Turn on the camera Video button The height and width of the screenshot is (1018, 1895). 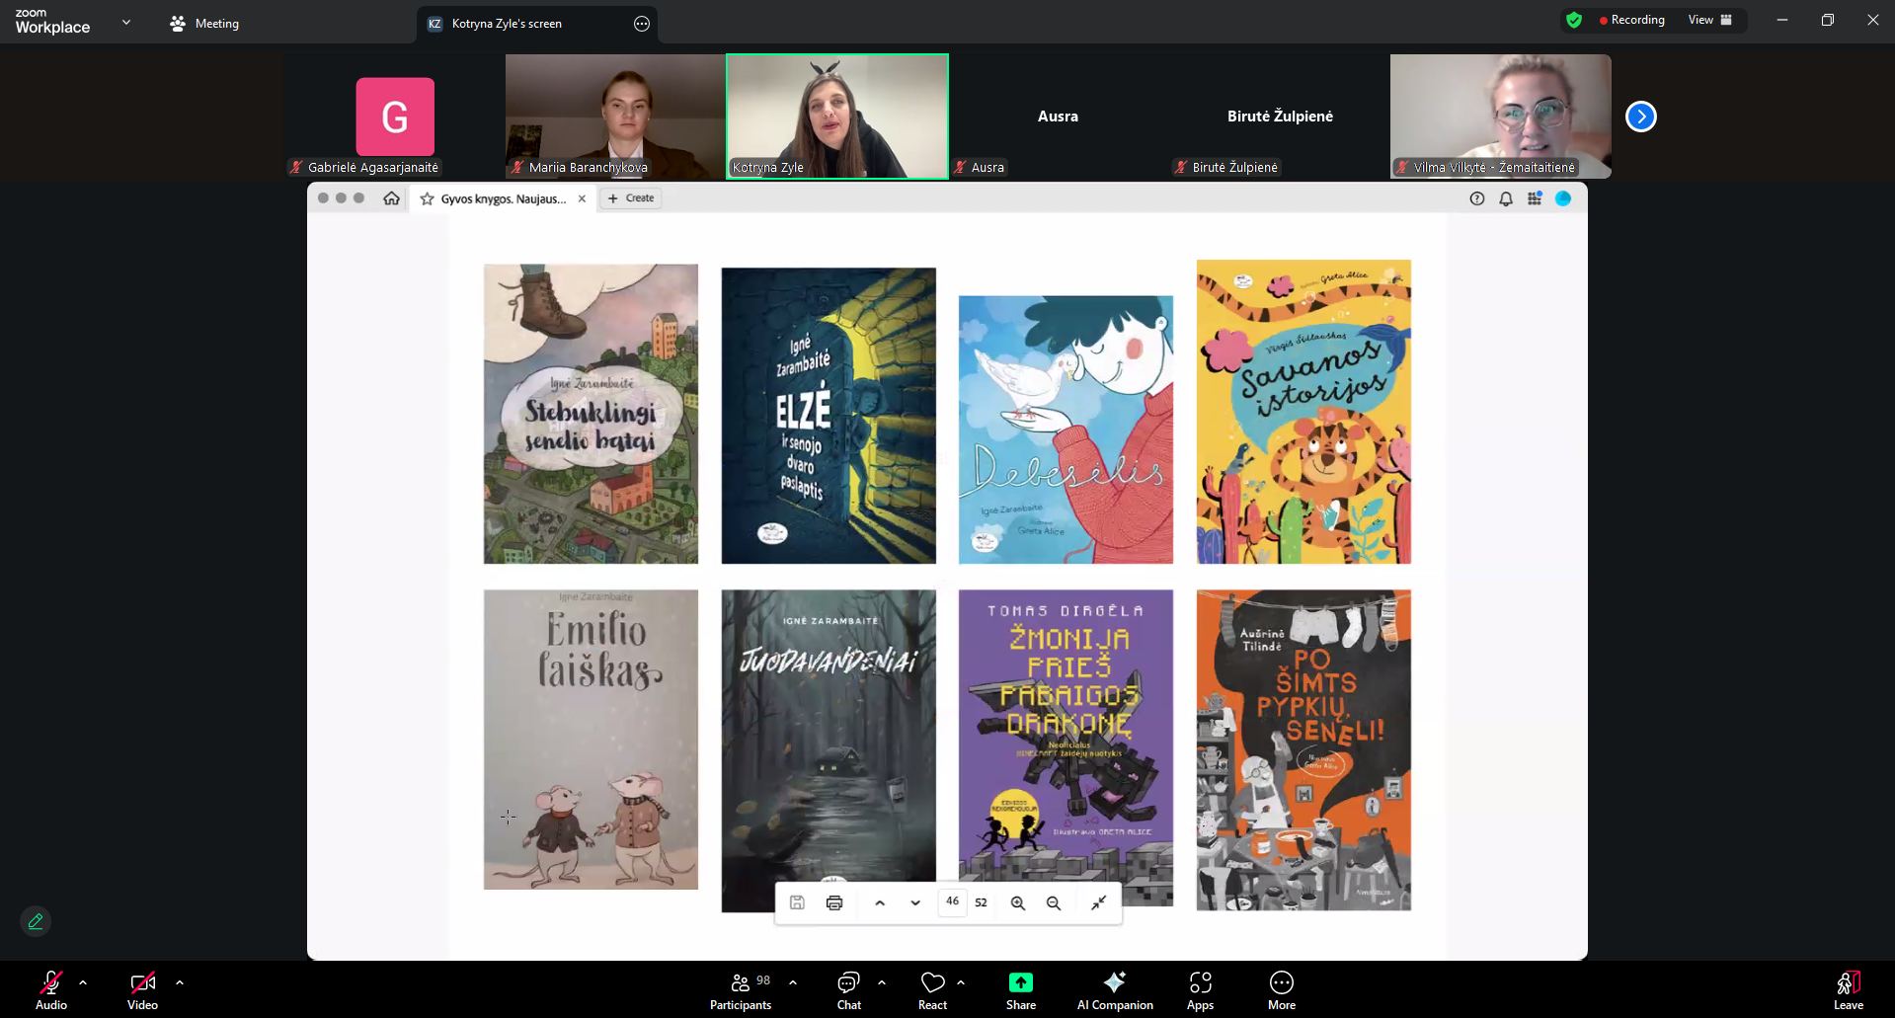[x=142, y=990]
